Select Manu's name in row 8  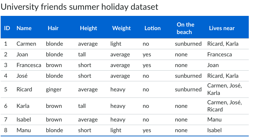pos(24,130)
